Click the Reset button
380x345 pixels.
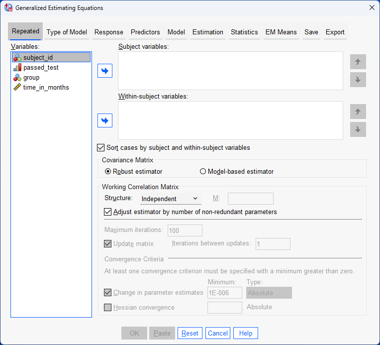(190, 333)
